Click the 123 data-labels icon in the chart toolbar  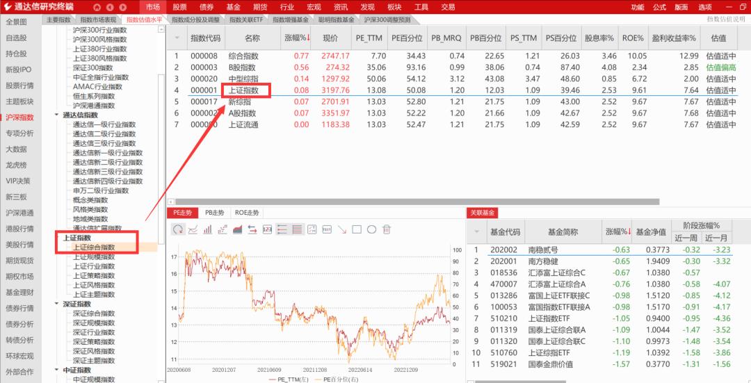tap(267, 230)
